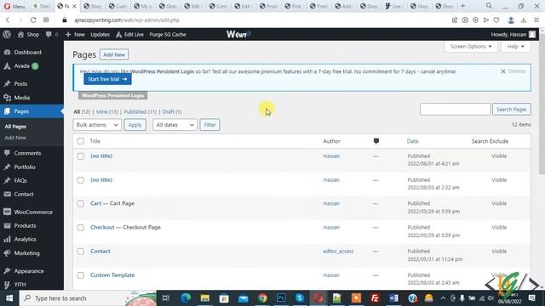Filter by Draft pages
Viewport: 545px width, 306px height.
point(172,111)
